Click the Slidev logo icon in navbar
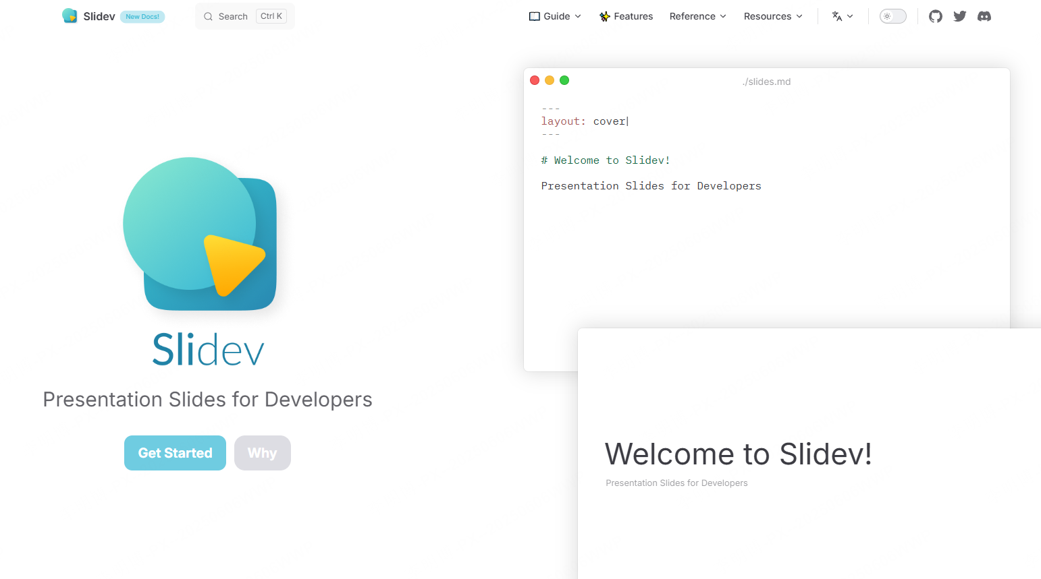 point(70,16)
